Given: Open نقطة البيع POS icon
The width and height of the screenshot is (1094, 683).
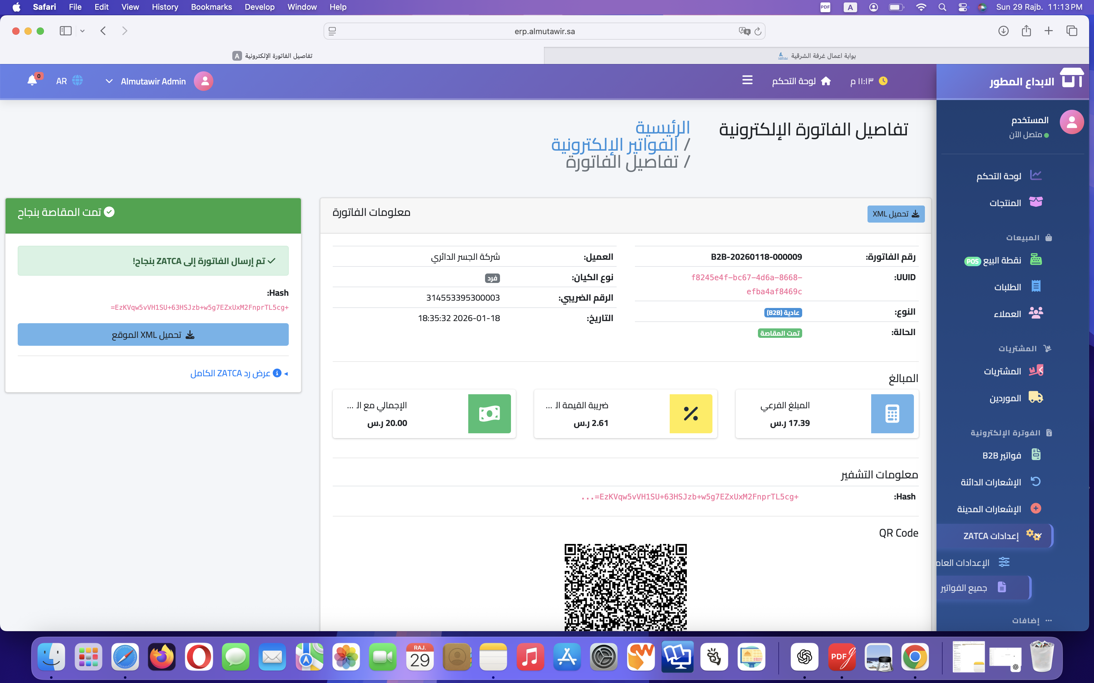Looking at the screenshot, I should tap(1037, 260).
